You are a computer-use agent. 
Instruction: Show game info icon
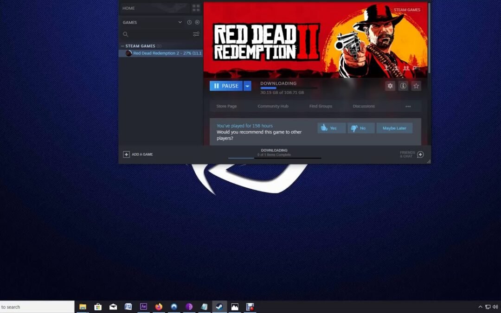click(x=403, y=86)
